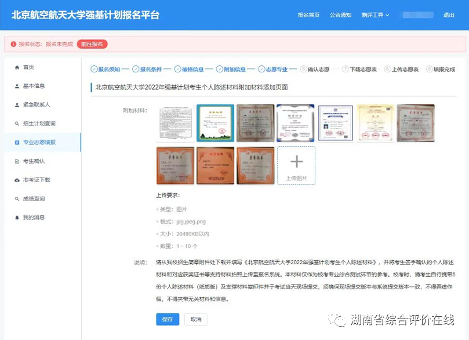
Task: Expand the 测评工具 dropdown arrow
Action: point(387,15)
